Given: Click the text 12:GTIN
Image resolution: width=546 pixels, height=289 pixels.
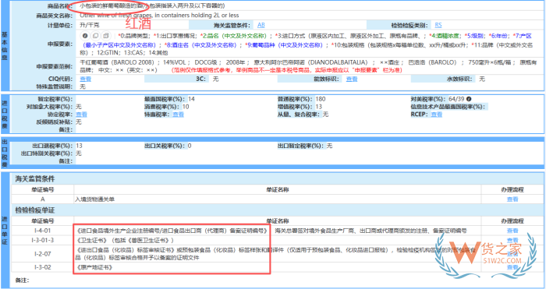Looking at the screenshot, I should point(107,53).
